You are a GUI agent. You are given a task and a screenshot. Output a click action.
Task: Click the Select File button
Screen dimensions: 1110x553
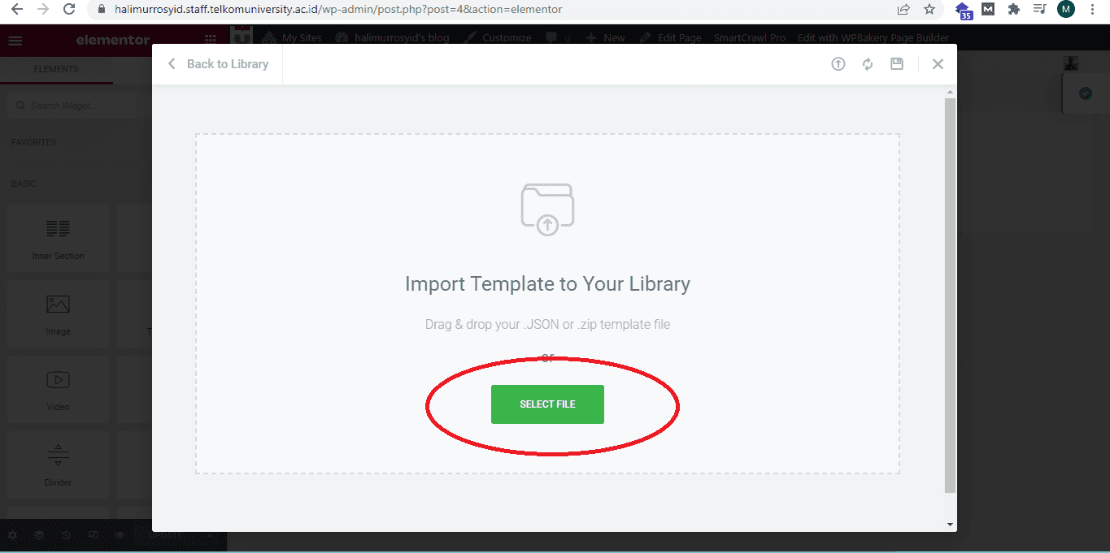click(547, 404)
